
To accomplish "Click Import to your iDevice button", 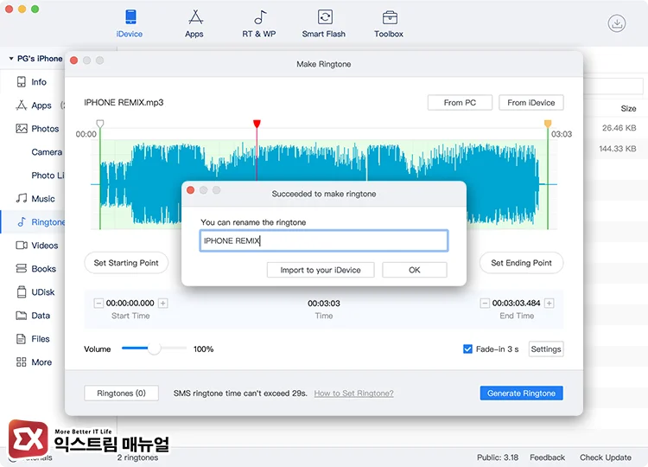I will click(x=321, y=270).
